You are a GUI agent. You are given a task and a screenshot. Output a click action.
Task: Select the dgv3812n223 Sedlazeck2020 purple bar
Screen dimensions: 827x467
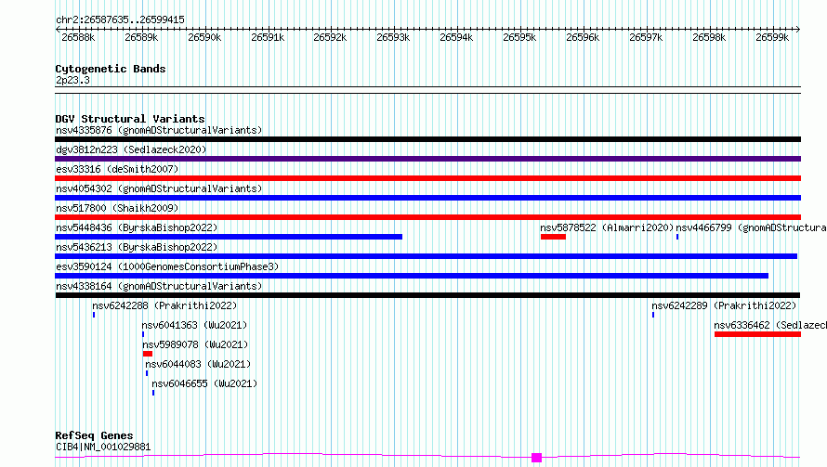427,159
